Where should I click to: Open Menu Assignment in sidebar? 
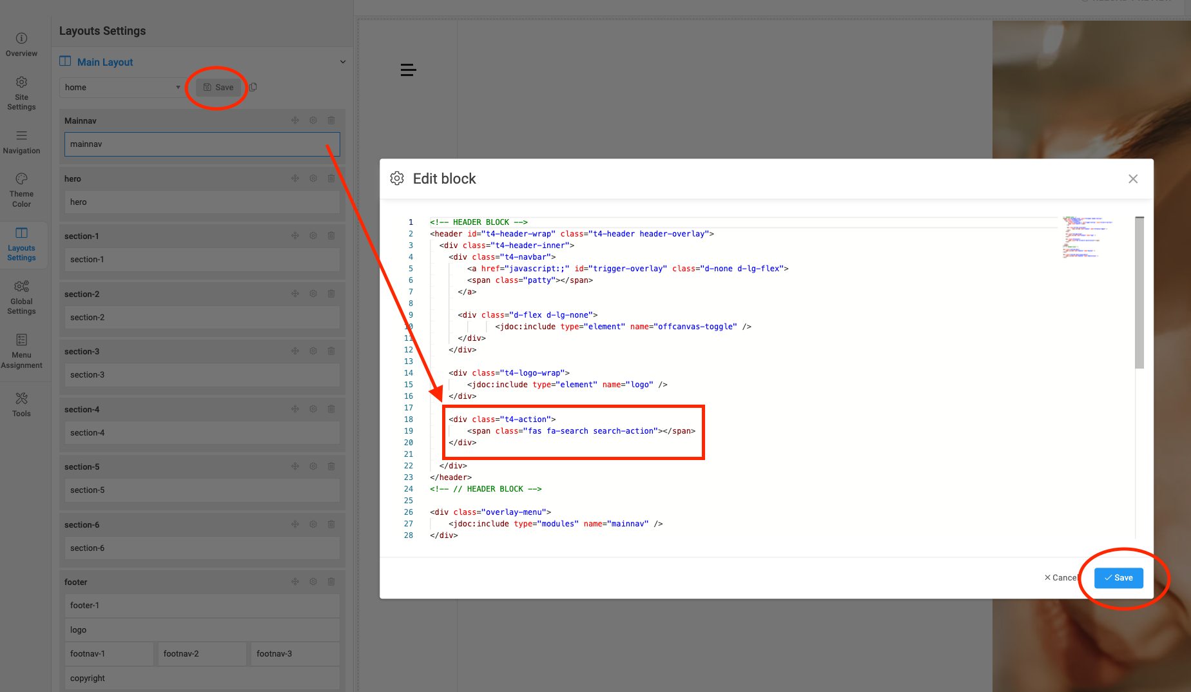click(x=21, y=351)
